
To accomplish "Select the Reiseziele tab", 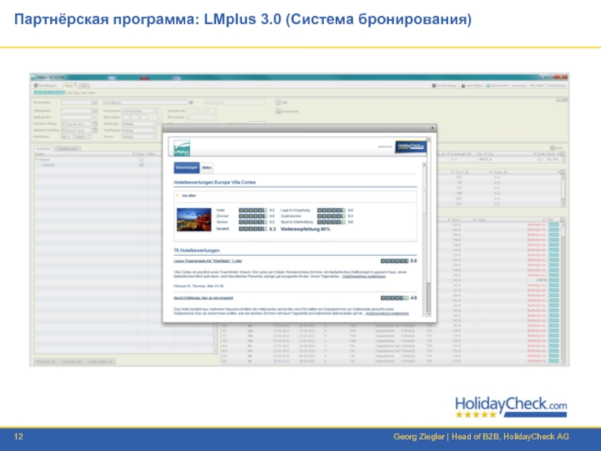I will click(44, 148).
